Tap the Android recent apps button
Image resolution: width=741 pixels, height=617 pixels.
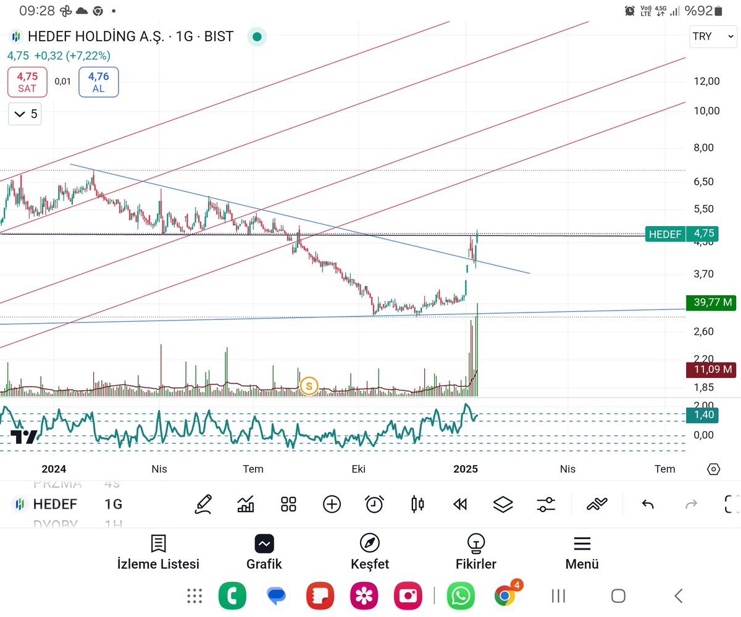[x=558, y=596]
